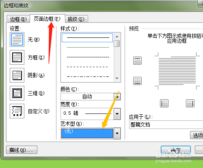Choose the dotted line style
The height and width of the screenshot is (168, 203).
(88, 48)
